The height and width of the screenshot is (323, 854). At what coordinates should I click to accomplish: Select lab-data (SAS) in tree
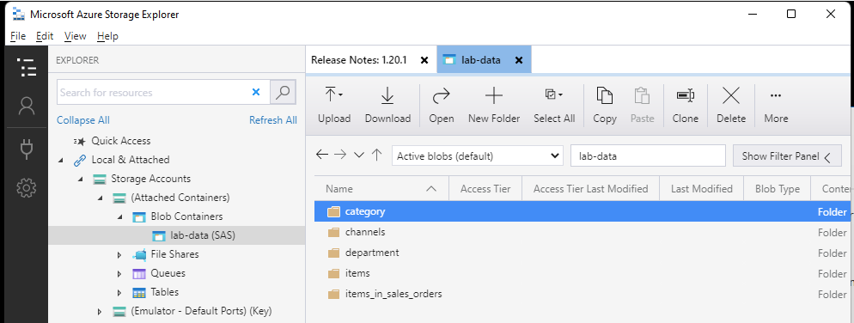click(203, 236)
